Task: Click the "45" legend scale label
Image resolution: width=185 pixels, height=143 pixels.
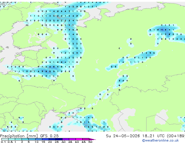Action: pyautogui.click(x=83, y=142)
